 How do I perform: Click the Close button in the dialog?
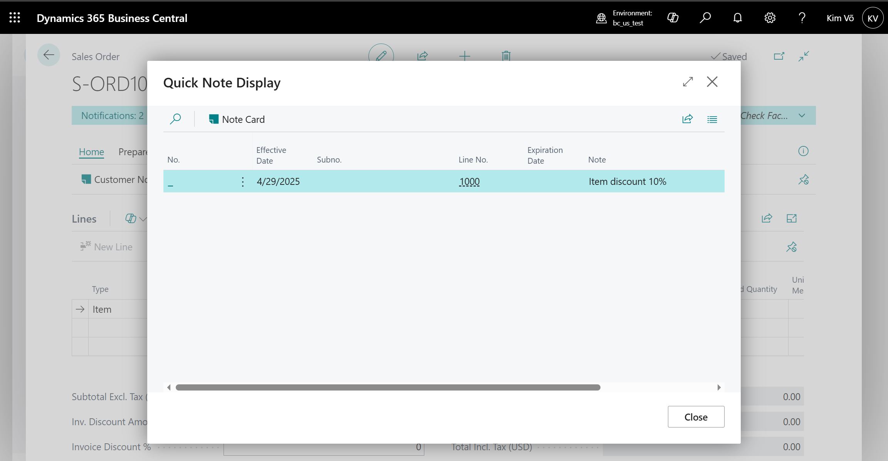[696, 417]
